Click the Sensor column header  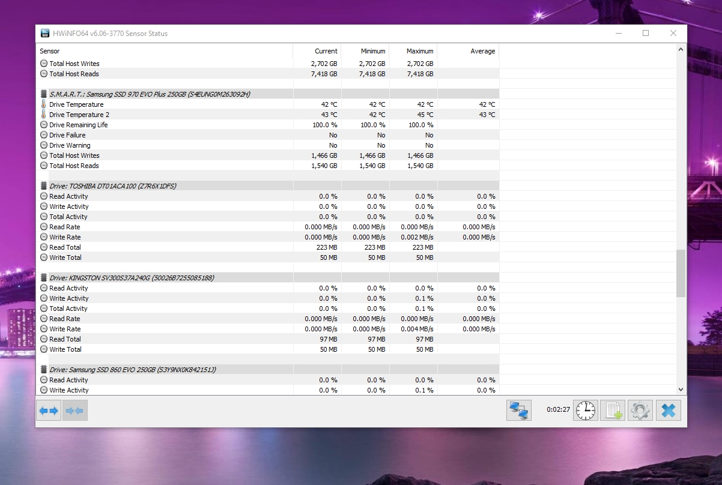pos(165,51)
